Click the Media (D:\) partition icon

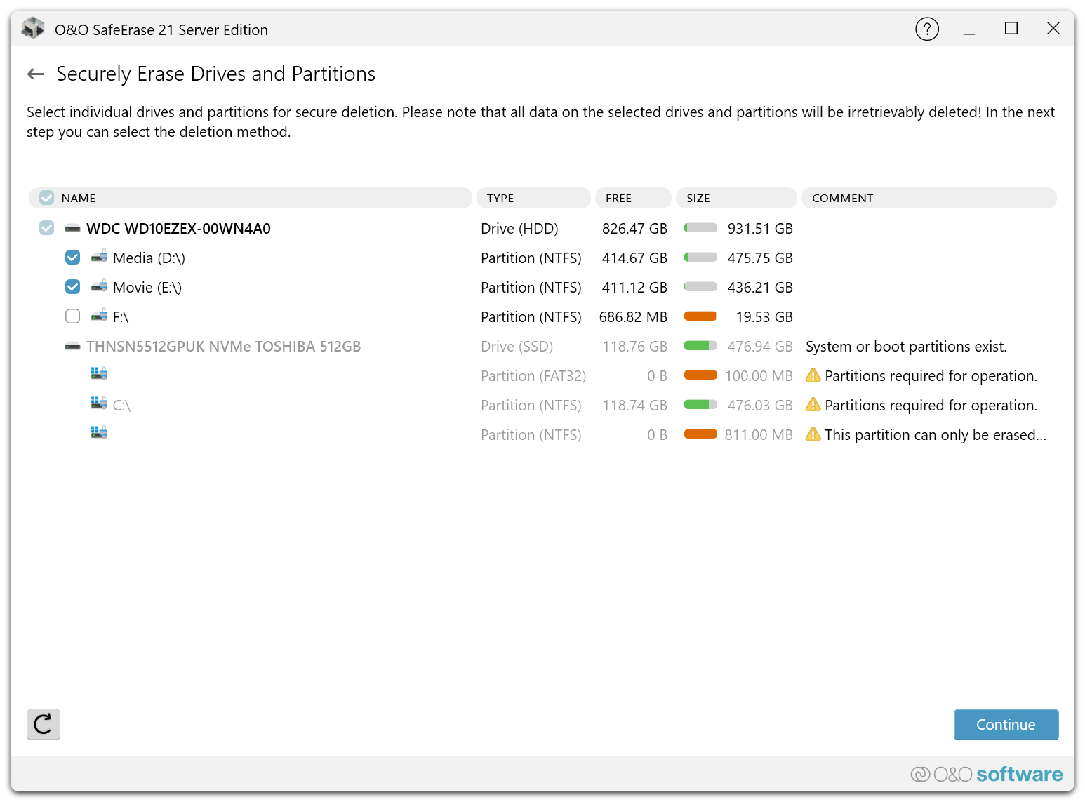point(99,257)
